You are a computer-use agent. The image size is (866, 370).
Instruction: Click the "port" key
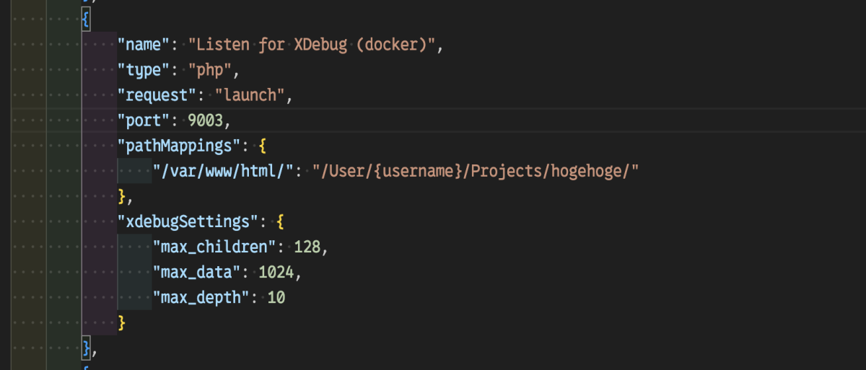coord(144,120)
